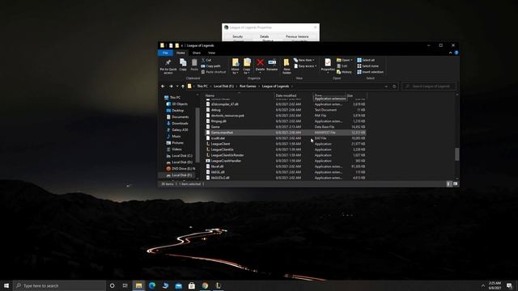This screenshot has height=291, width=518.
Task: Select Local Disk (C:) in navigation pane
Action: click(181, 156)
